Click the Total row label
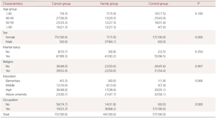Image resolution: width=217 pixels, height=118 pixels. pyautogui.click(x=6, y=114)
